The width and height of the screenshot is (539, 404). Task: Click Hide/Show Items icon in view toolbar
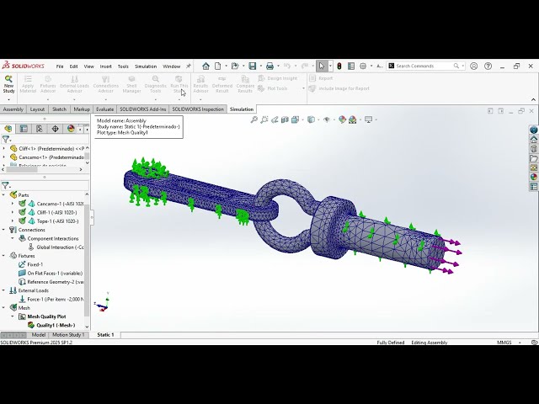[327, 120]
